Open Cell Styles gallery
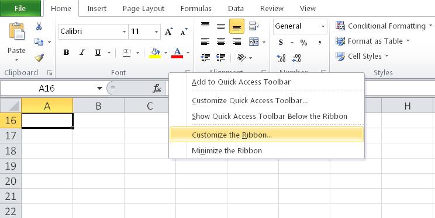Screen dimensions: 435x218 click(x=362, y=57)
